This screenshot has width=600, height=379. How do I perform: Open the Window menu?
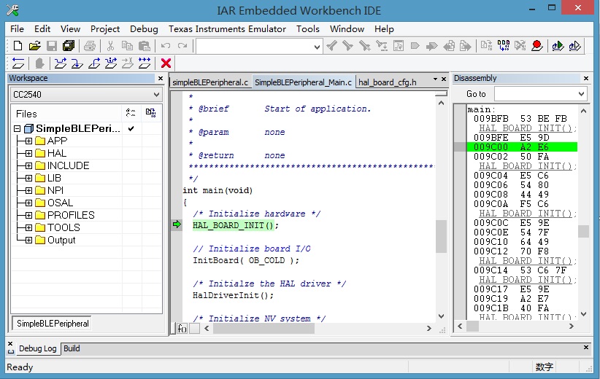(347, 29)
